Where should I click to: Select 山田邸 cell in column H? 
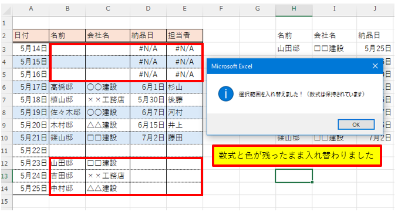(x=294, y=49)
